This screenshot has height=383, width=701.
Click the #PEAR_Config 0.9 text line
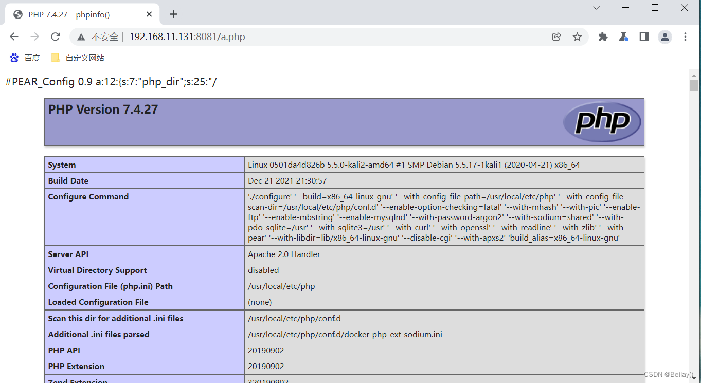coord(111,82)
